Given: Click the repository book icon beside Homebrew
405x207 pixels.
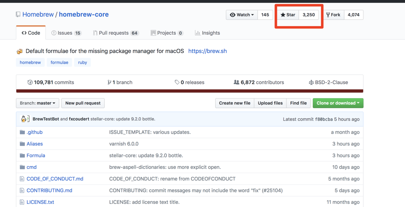Looking at the screenshot, I should [x=18, y=15].
